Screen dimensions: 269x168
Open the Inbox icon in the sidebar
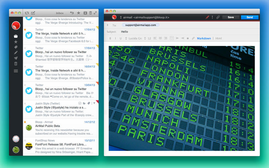click(16, 36)
